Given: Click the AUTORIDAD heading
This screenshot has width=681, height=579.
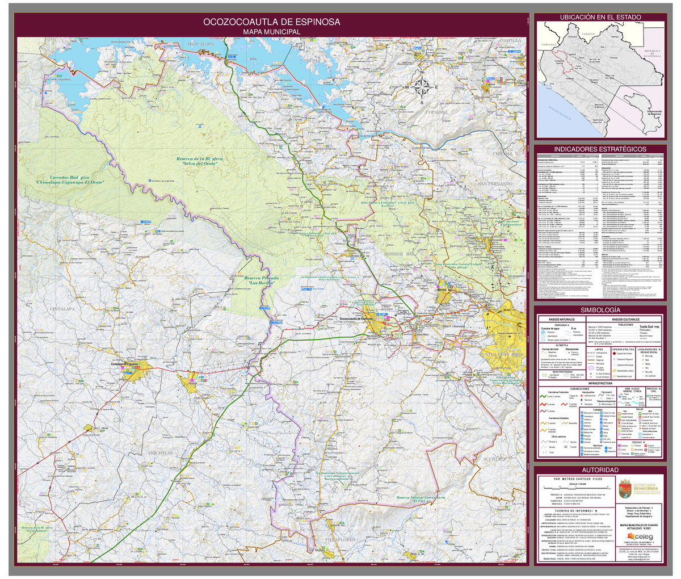Looking at the screenshot, I should pos(600,471).
